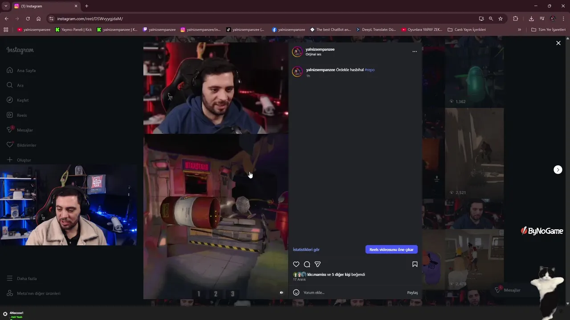Go to next post arrow

point(558,170)
